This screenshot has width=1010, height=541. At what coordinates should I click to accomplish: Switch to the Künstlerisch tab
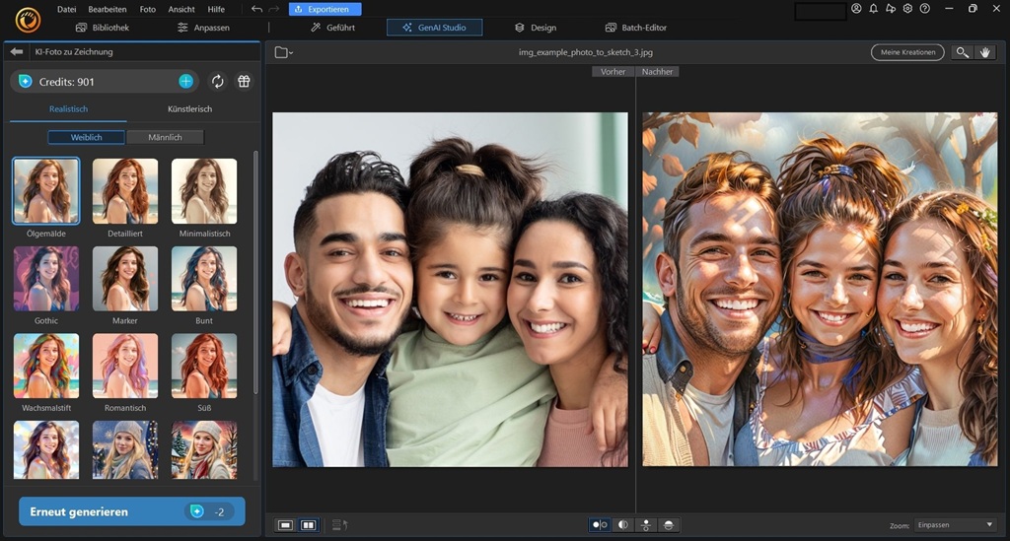point(189,108)
